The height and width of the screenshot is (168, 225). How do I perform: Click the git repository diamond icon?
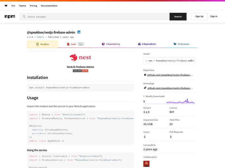(x=145, y=75)
